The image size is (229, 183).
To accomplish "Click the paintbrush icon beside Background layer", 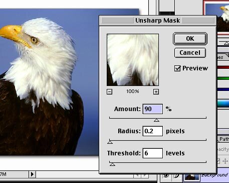I will coord(176,176).
